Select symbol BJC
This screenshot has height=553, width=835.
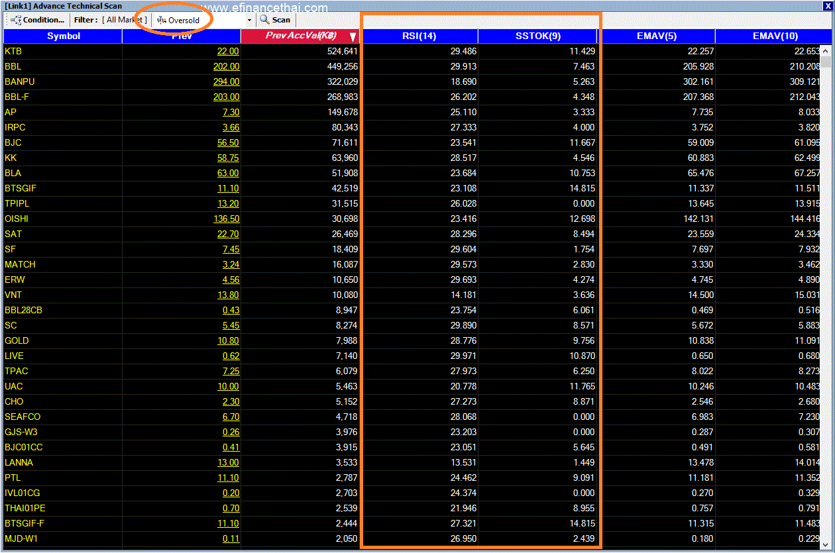[13, 142]
